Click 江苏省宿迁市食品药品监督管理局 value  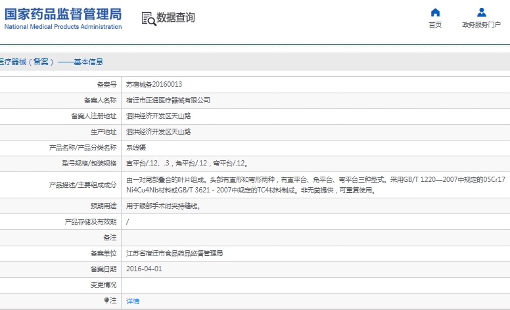tap(174, 254)
